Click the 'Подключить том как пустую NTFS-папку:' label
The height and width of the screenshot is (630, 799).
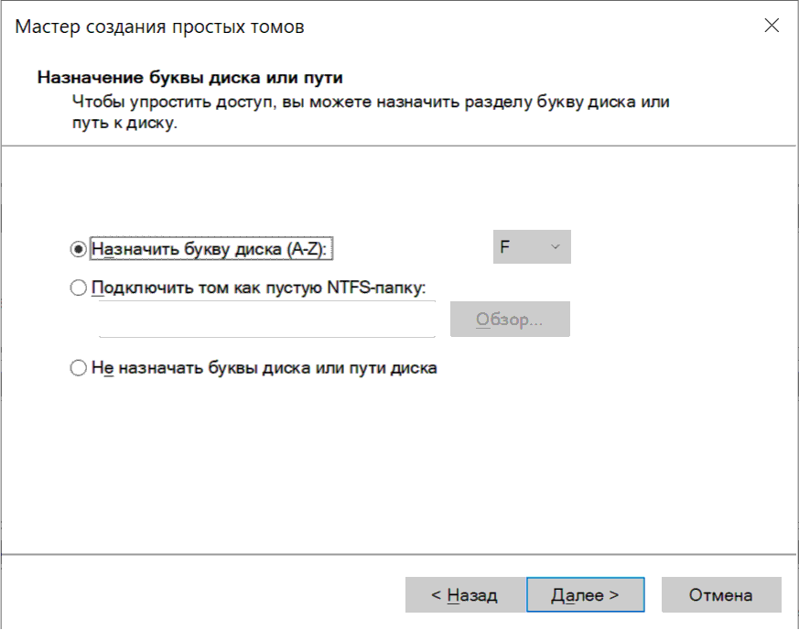[259, 288]
